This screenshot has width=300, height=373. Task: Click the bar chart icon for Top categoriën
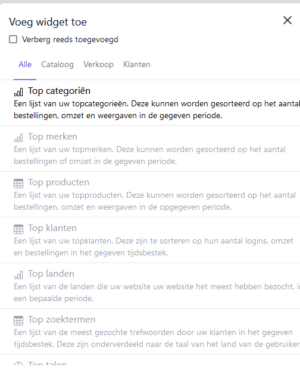(x=18, y=92)
